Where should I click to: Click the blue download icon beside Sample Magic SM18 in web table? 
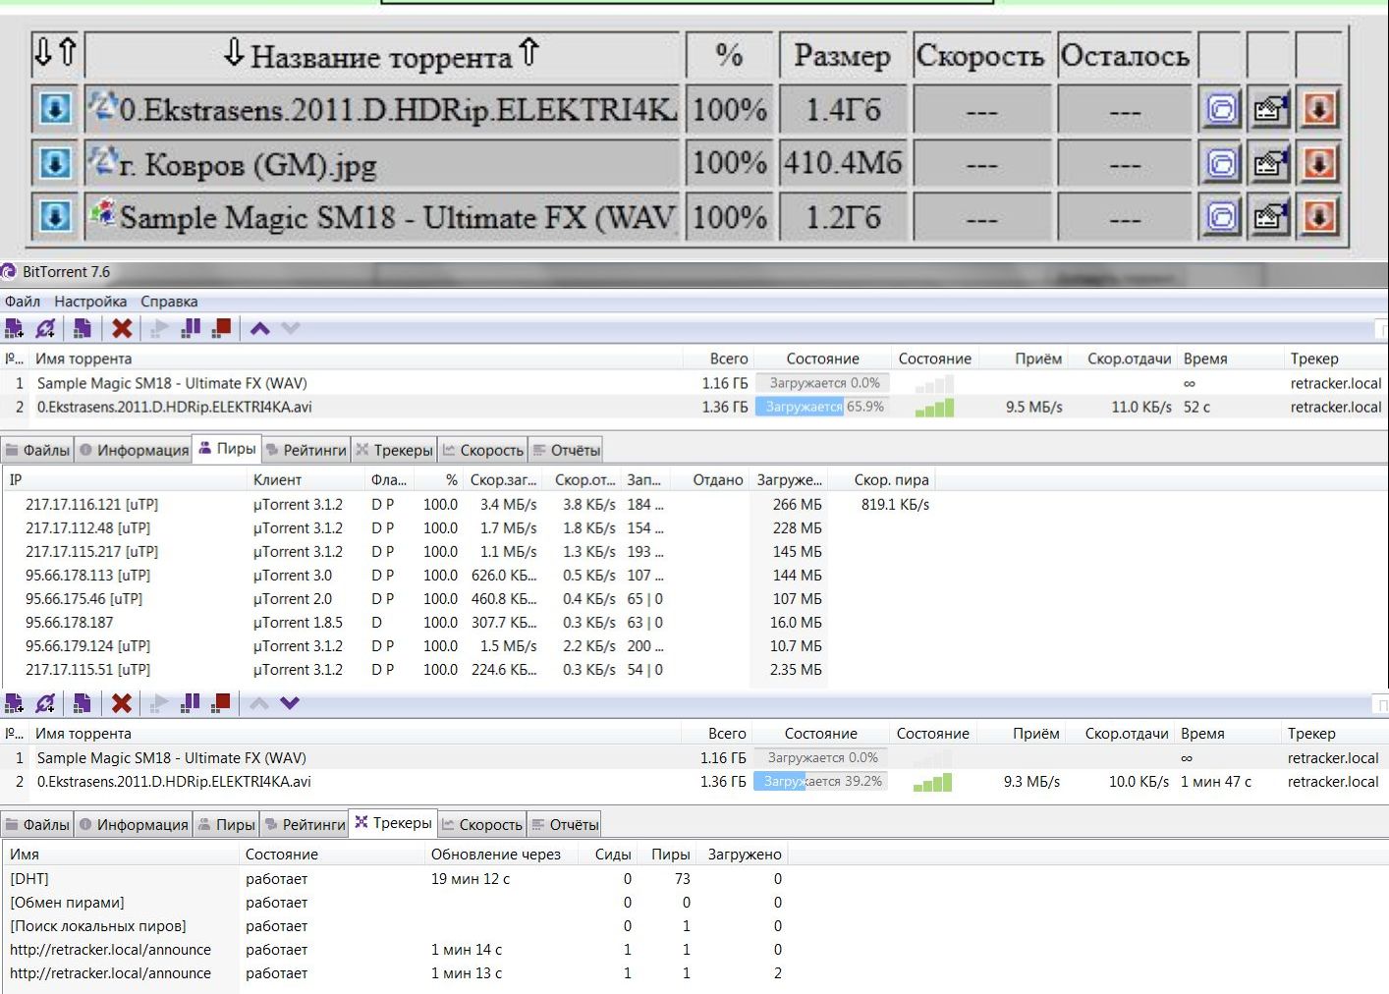point(55,216)
